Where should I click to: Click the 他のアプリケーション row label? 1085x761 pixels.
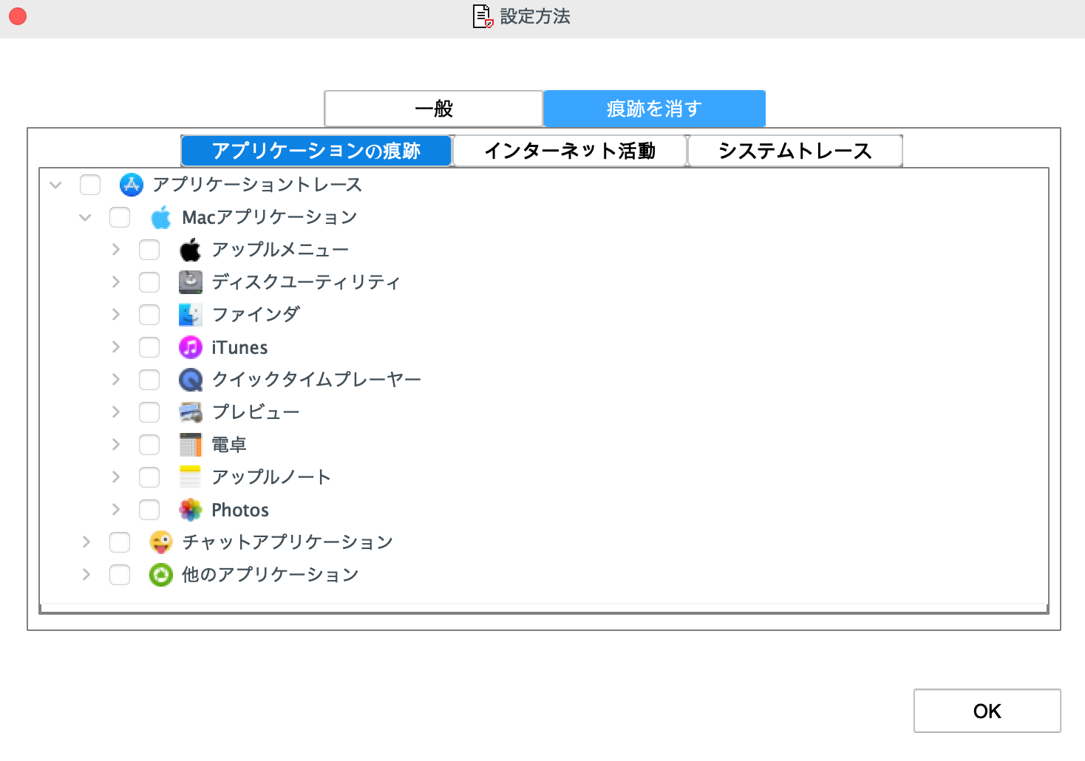271,575
